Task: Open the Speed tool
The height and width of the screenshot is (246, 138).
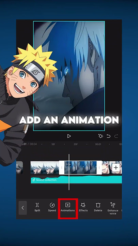Action: (x=52, y=207)
